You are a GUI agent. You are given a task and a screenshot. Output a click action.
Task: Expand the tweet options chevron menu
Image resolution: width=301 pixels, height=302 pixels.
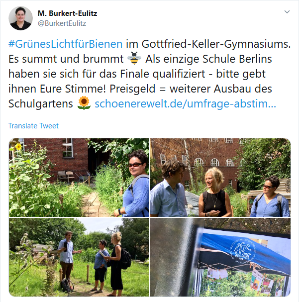(x=287, y=12)
